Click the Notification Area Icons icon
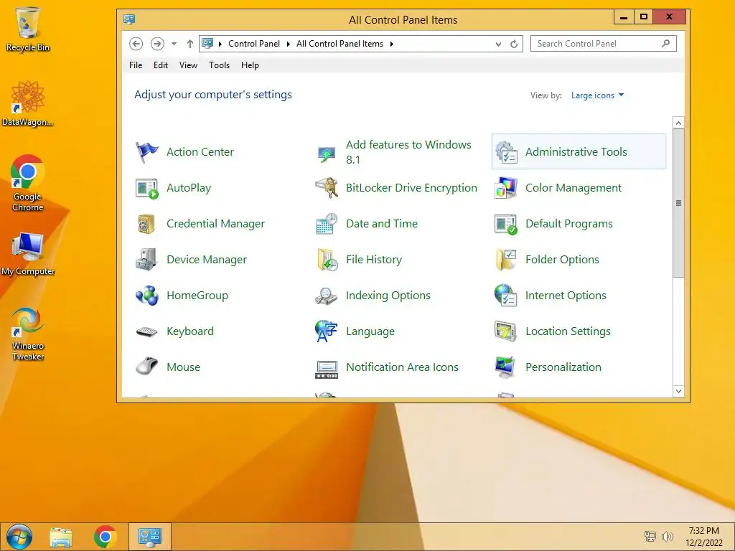Viewport: 735px width, 551px height. (327, 369)
